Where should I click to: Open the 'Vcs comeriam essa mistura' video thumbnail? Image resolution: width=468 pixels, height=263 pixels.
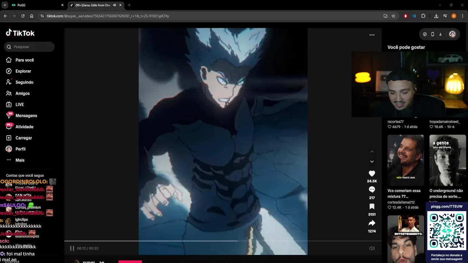pos(406,160)
